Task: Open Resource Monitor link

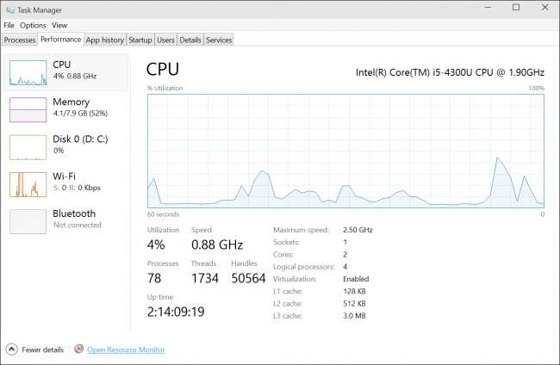Action: [126, 350]
